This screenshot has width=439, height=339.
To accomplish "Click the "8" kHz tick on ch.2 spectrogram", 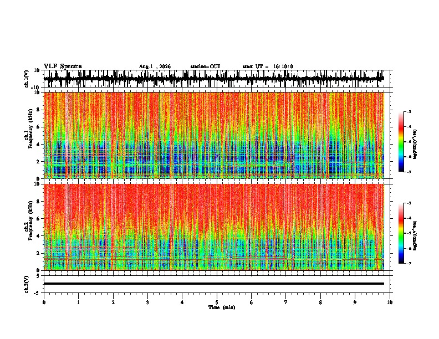I will (39, 202).
